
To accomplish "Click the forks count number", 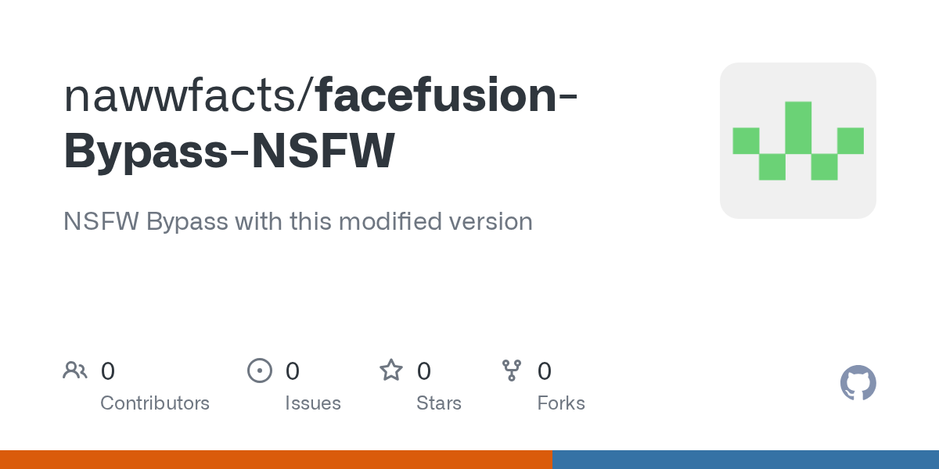I will (545, 371).
